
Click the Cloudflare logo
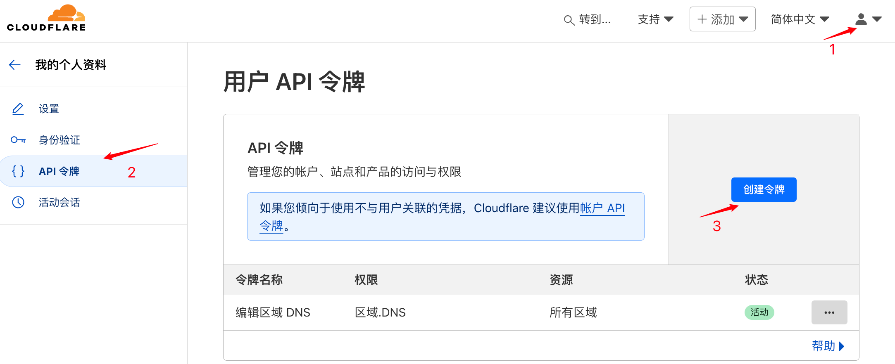click(46, 18)
